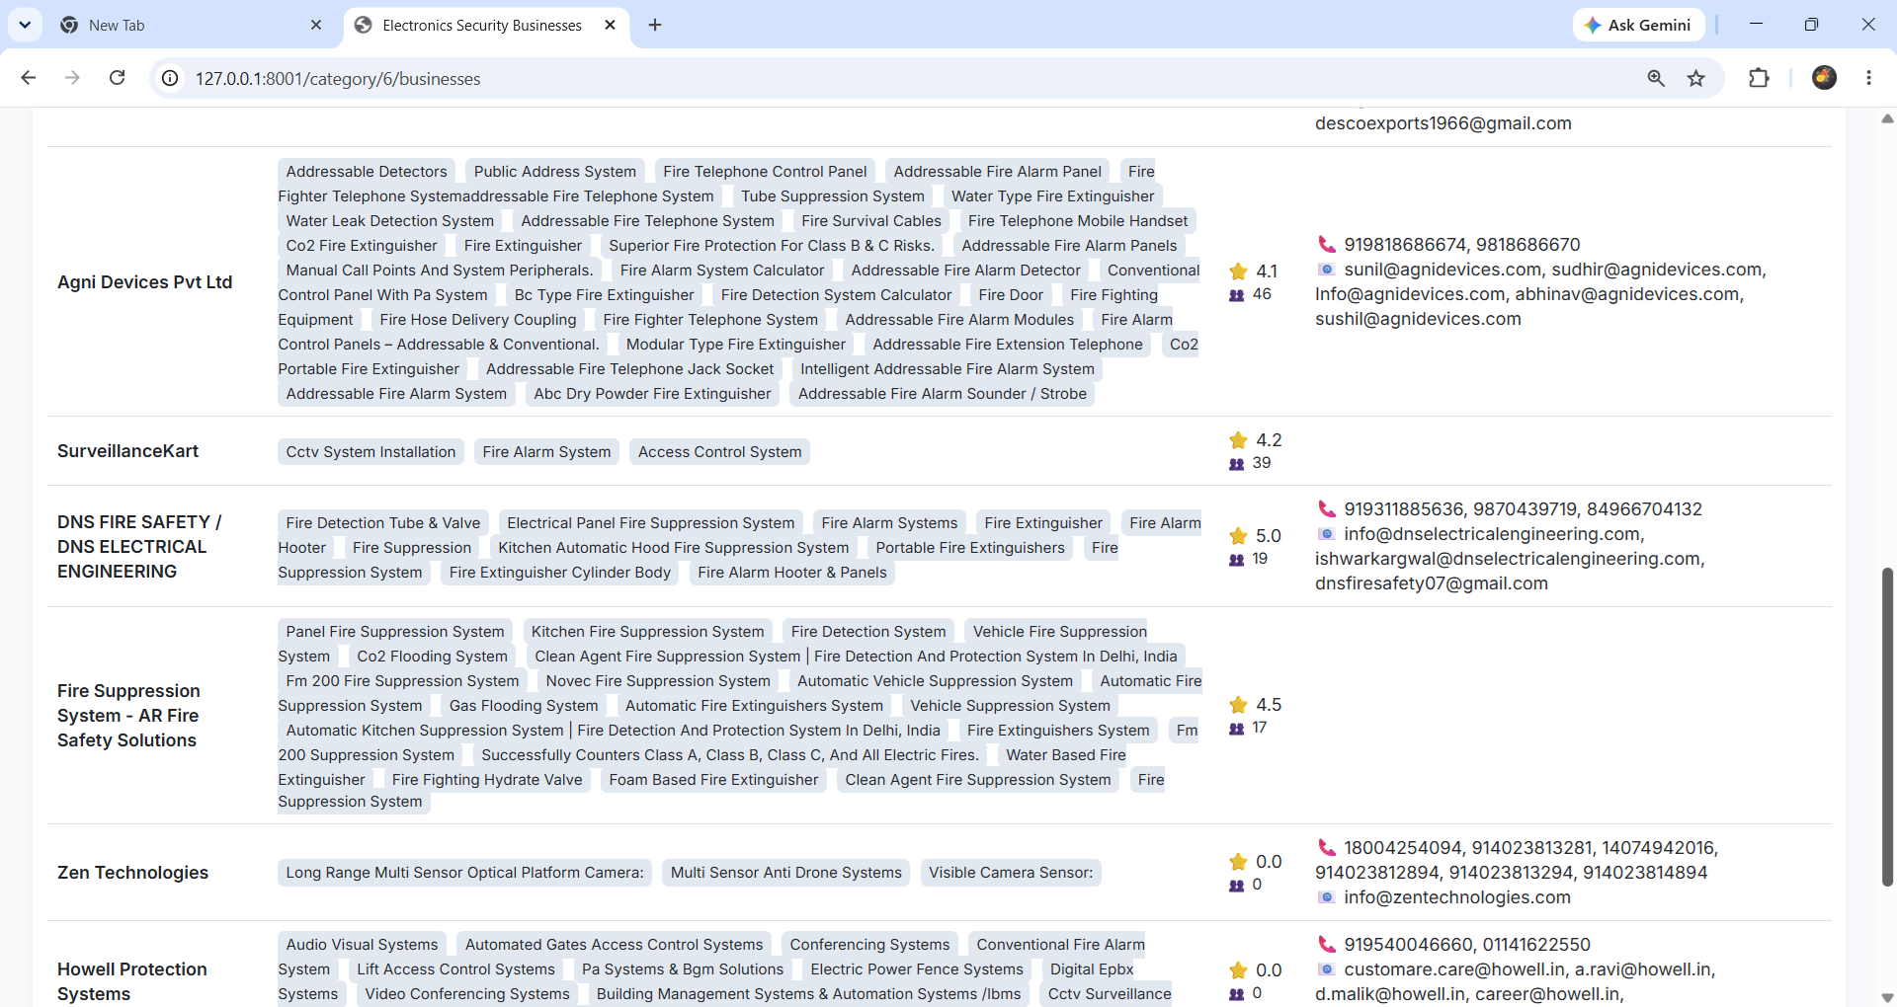Click the Fire Detection Tube & Valve tag

(383, 523)
